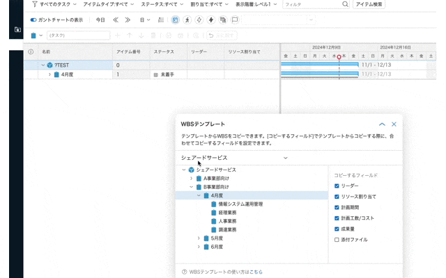The image size is (446, 278).
Task: Open the シェアードサービス template selector dropdown
Action: pos(234,158)
